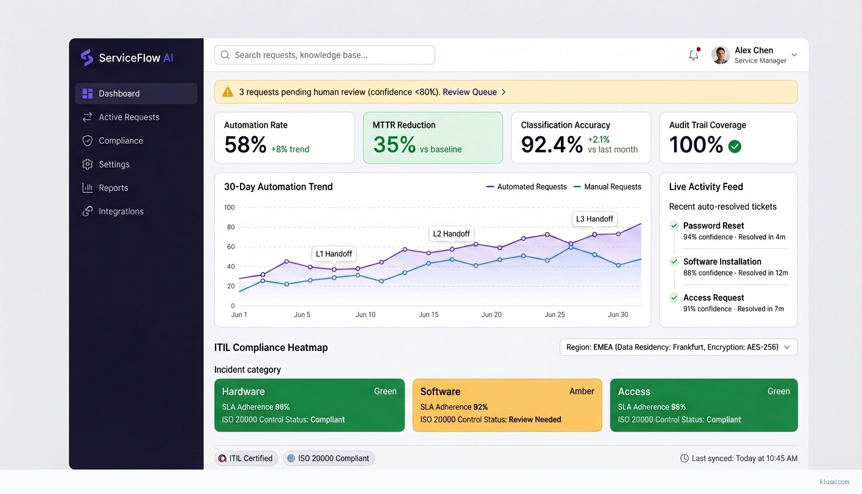The width and height of the screenshot is (862, 494).
Task: Toggle Automated Requests legend series
Action: pyautogui.click(x=527, y=187)
